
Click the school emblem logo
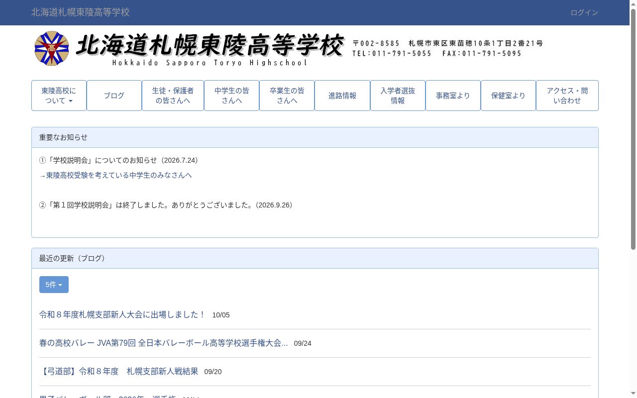click(x=52, y=48)
